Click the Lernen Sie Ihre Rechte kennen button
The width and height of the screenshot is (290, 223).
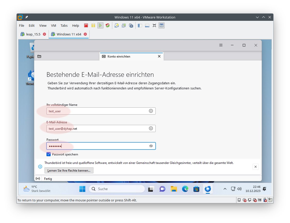[x=69, y=170]
